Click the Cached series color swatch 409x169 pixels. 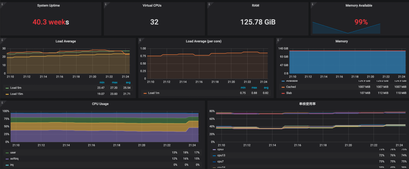[x=283, y=87]
